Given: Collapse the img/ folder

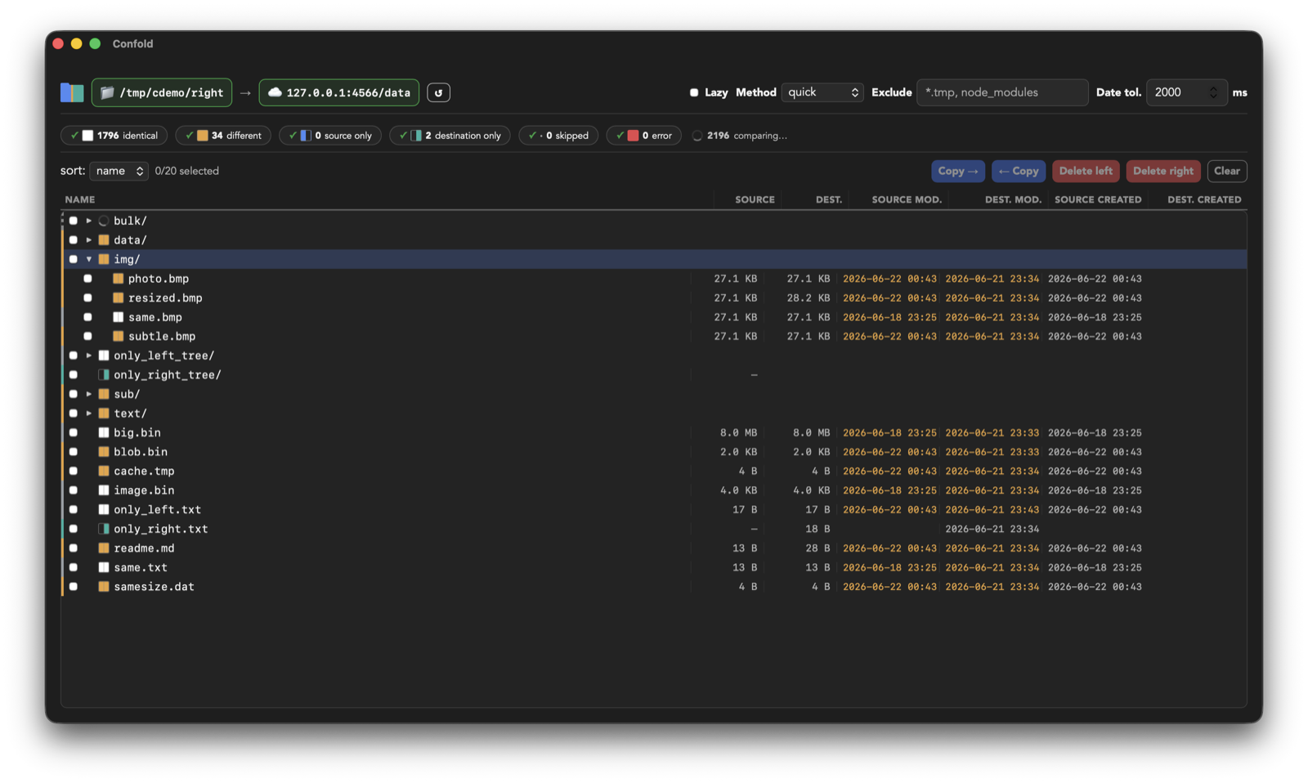Looking at the screenshot, I should pyautogui.click(x=89, y=259).
